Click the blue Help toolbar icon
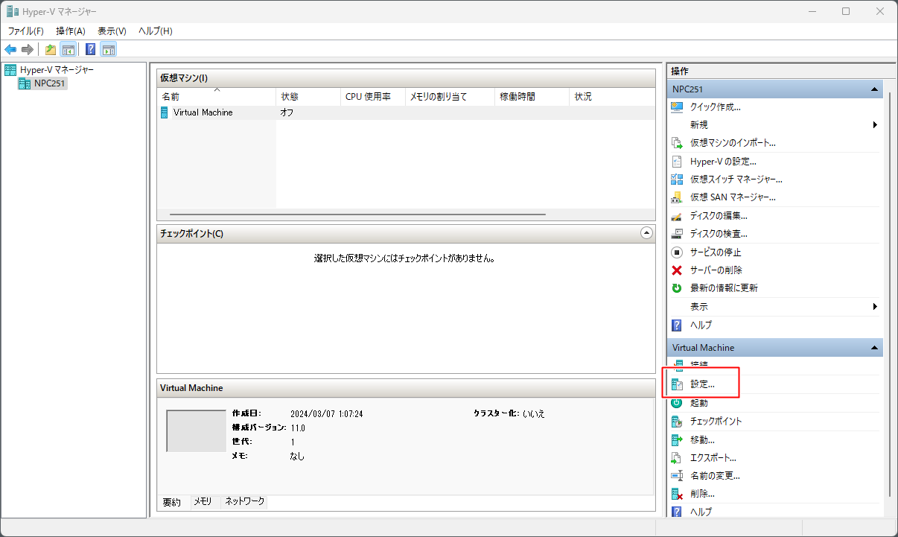898x537 pixels. point(90,50)
